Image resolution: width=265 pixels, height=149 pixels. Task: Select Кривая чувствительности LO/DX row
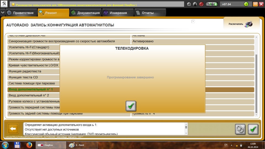(33, 65)
